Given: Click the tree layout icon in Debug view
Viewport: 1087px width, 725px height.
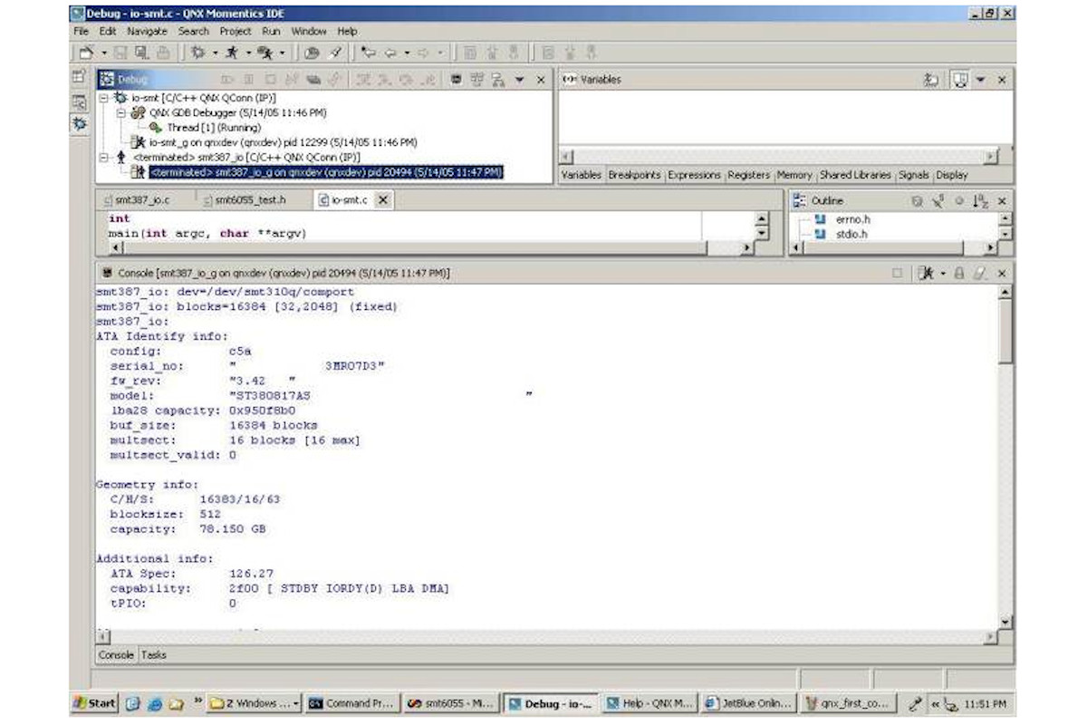Looking at the screenshot, I should pyautogui.click(x=497, y=80).
